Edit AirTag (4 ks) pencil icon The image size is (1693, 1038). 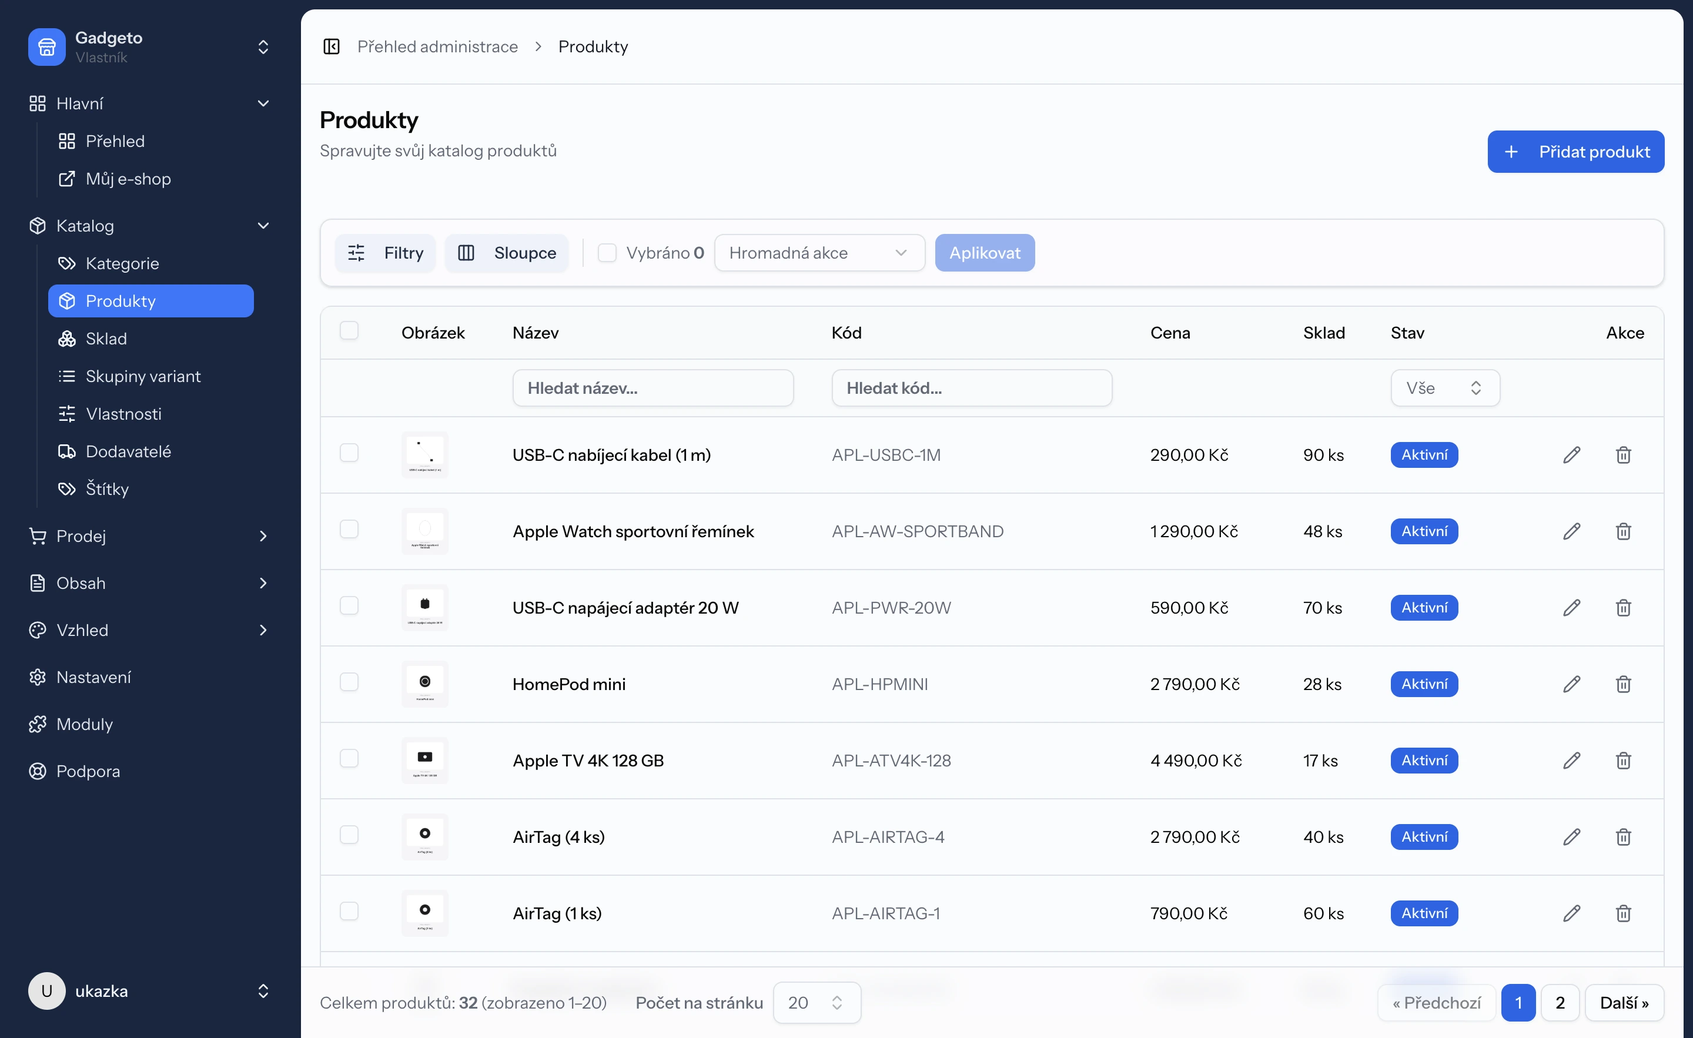tap(1571, 837)
